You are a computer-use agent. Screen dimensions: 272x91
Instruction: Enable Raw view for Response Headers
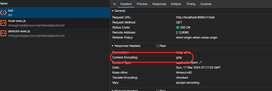pyautogui.click(x=158, y=46)
